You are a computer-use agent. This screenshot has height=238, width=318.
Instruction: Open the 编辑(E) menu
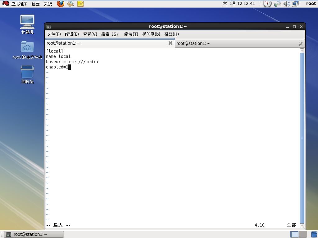[72, 34]
